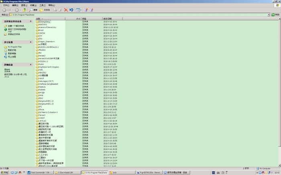
Task: Collapse the file and folder tasks panel
Action: [31, 21]
